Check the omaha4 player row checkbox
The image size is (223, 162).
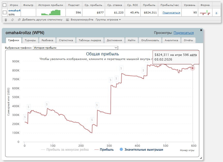pyautogui.click(x=4, y=12)
